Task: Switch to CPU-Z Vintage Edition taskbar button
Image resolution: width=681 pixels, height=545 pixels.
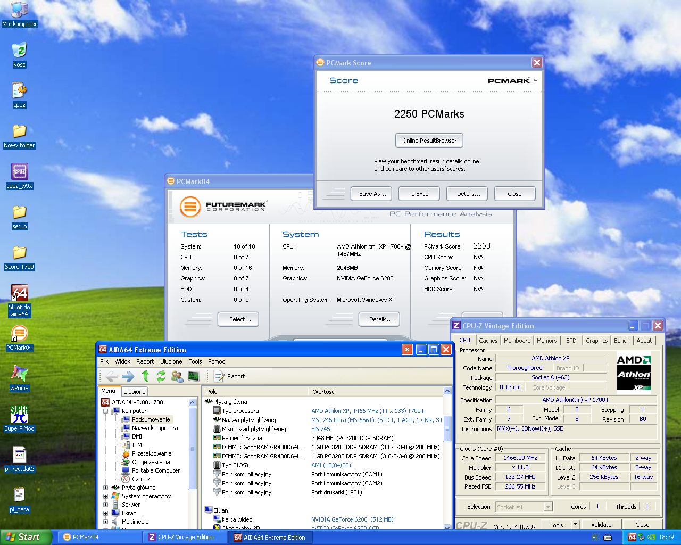Action: coord(186,537)
